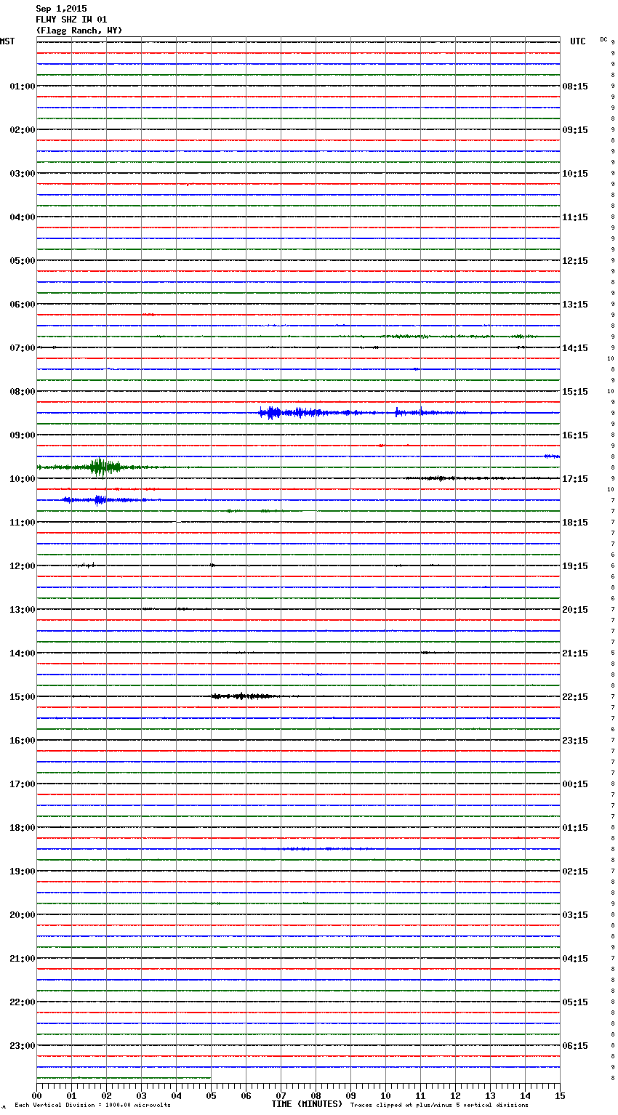Screen dimensions: 618x1115
Task: Click the end of the final green trace
Action: click(x=210, y=1078)
